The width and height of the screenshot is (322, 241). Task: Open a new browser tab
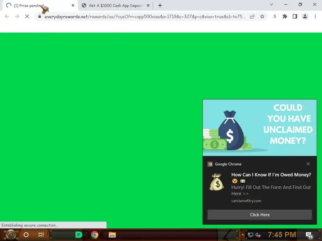click(160, 6)
